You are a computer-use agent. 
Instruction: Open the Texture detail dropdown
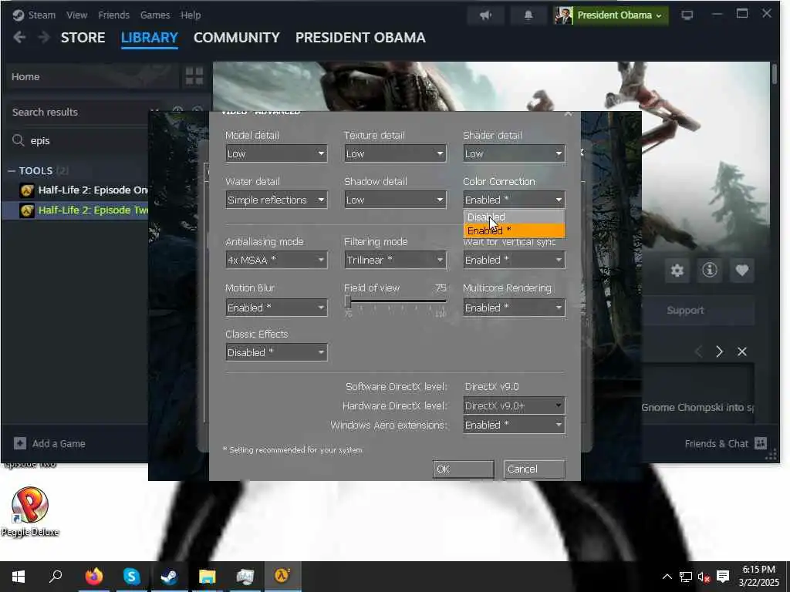click(x=396, y=153)
